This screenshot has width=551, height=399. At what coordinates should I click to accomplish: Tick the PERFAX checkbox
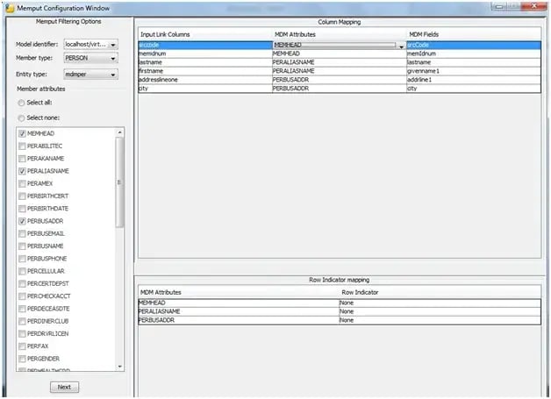pos(22,346)
